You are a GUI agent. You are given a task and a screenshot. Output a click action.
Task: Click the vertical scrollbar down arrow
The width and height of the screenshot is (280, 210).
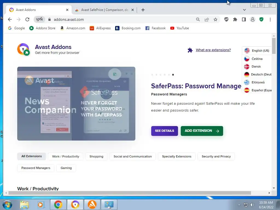pos(274,188)
